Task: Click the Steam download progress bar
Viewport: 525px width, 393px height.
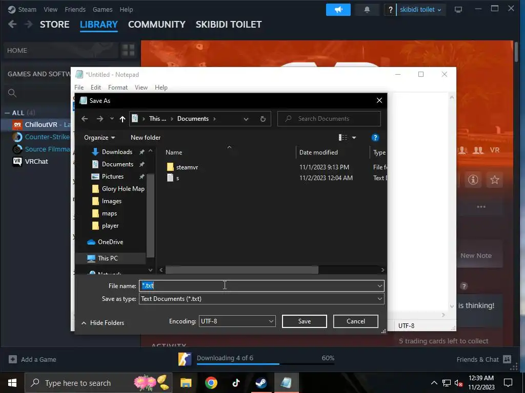Action: [x=266, y=364]
